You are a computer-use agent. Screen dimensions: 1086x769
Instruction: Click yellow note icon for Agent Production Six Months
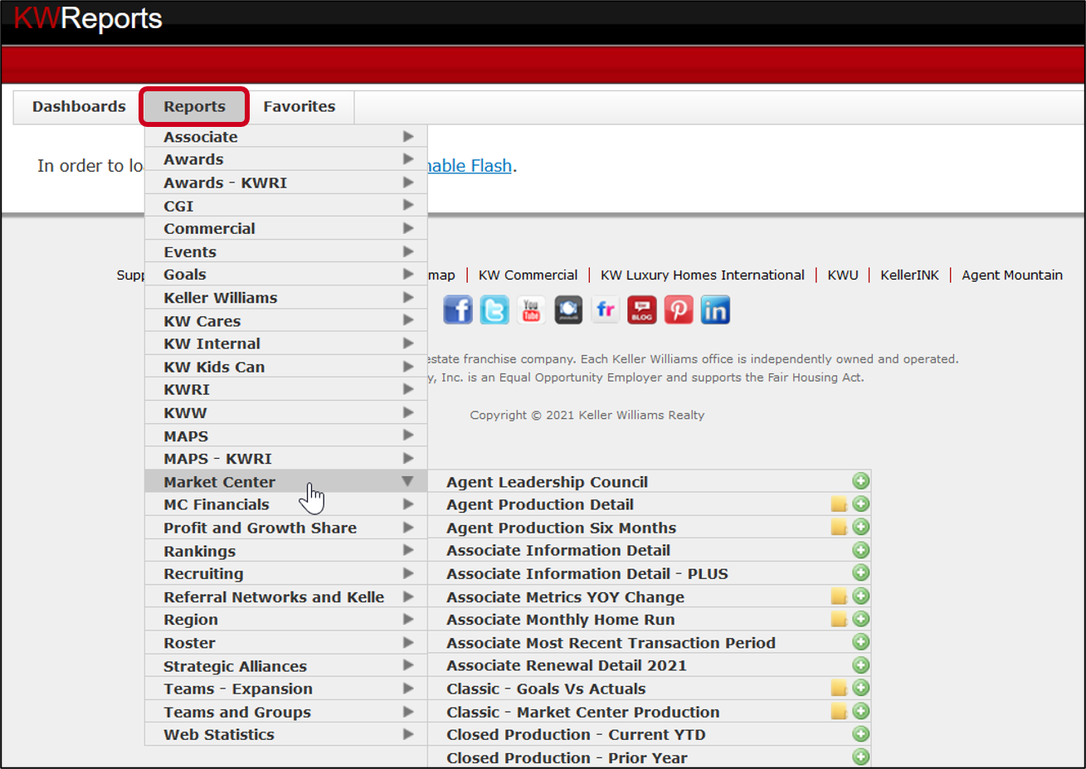coord(839,528)
